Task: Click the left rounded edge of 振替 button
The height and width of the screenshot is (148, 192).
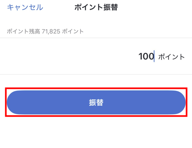Action: pyautogui.click(x=12, y=103)
